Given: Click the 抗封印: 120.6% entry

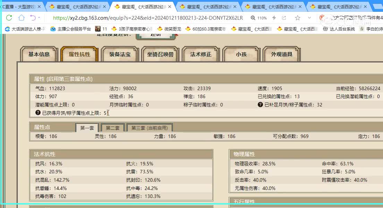Looking at the screenshot, I should point(143,180).
